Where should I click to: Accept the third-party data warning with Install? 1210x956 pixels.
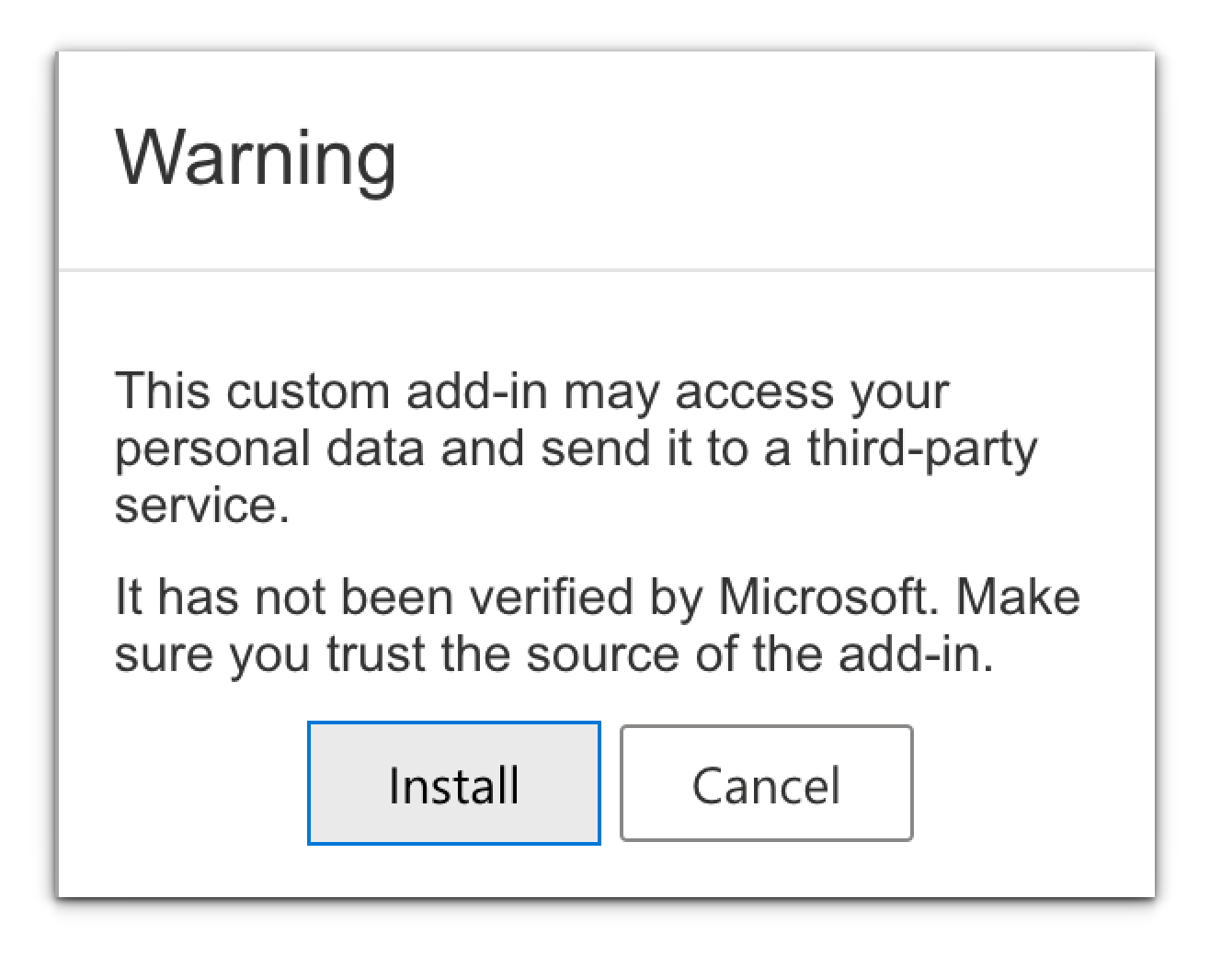click(453, 784)
